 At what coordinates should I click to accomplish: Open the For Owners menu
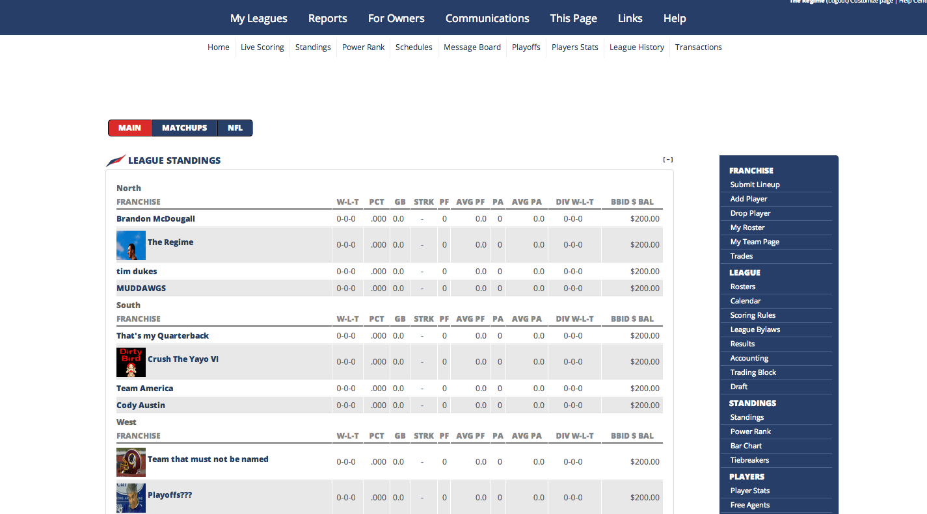396,18
